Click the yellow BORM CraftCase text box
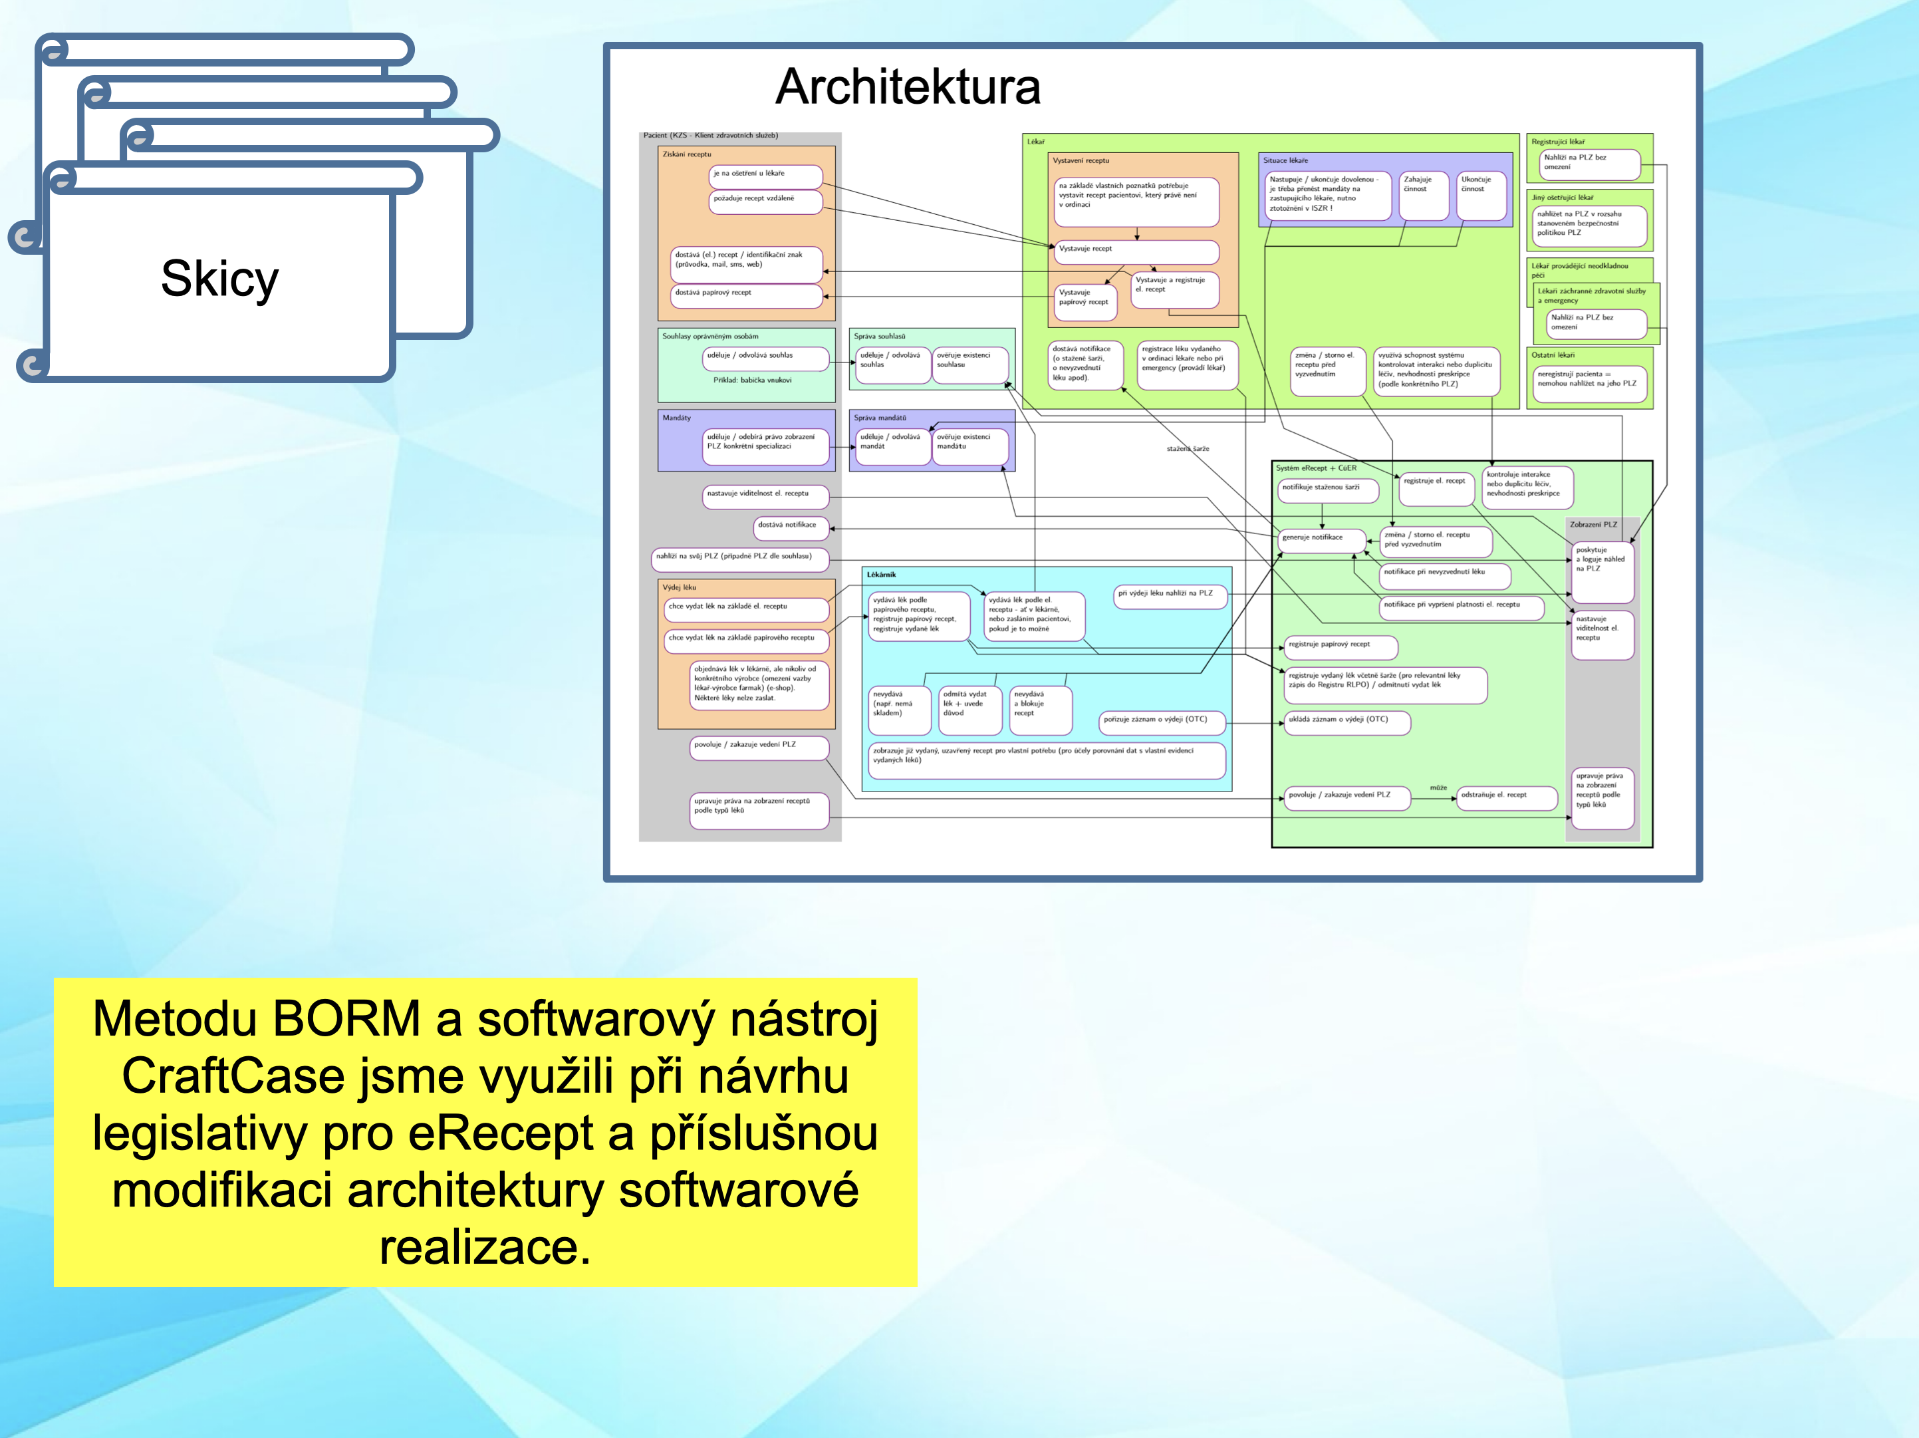The height and width of the screenshot is (1438, 1919). [485, 1131]
